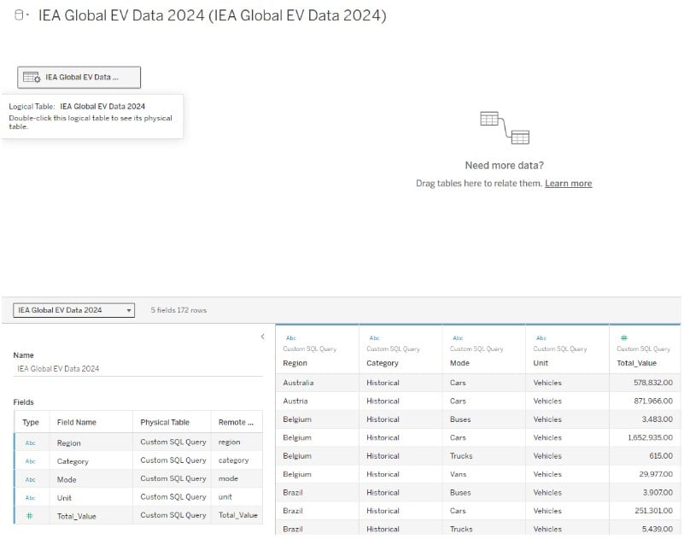Click the Abc data type icon above Region column
Viewport: 684px width, 539px height.
(291, 338)
